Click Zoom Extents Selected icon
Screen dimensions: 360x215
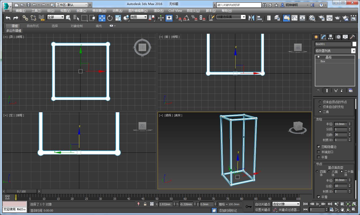(348, 204)
